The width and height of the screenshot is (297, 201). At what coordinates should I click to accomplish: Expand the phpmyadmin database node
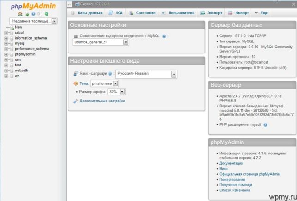click(x=6, y=54)
